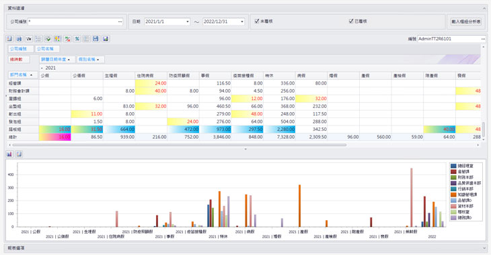Collapse the 資料過濾 filter panel chevron
491x255 pixels.
[x=484, y=9]
